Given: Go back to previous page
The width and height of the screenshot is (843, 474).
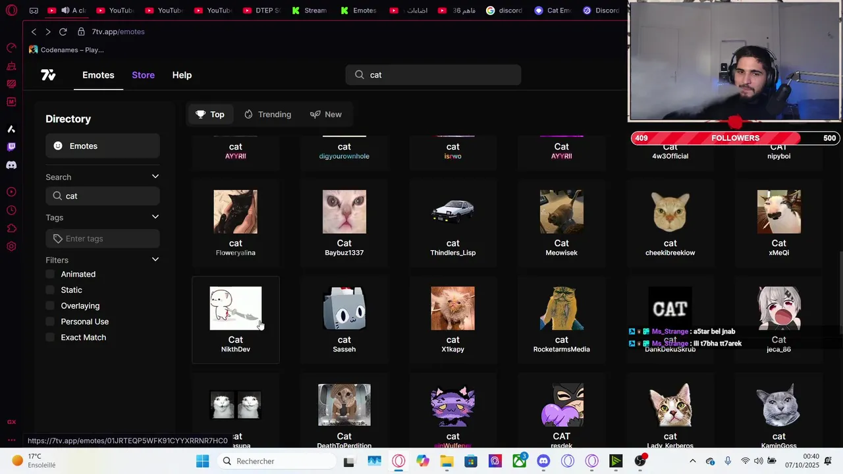Looking at the screenshot, I should pyautogui.click(x=34, y=32).
